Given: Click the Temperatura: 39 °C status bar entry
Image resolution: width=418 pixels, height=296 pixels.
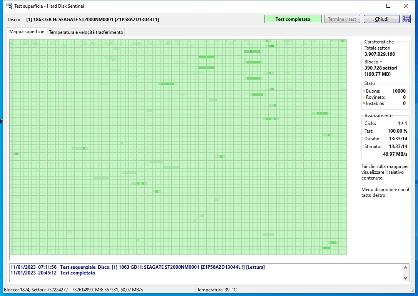Looking at the screenshot, I should tap(217, 289).
